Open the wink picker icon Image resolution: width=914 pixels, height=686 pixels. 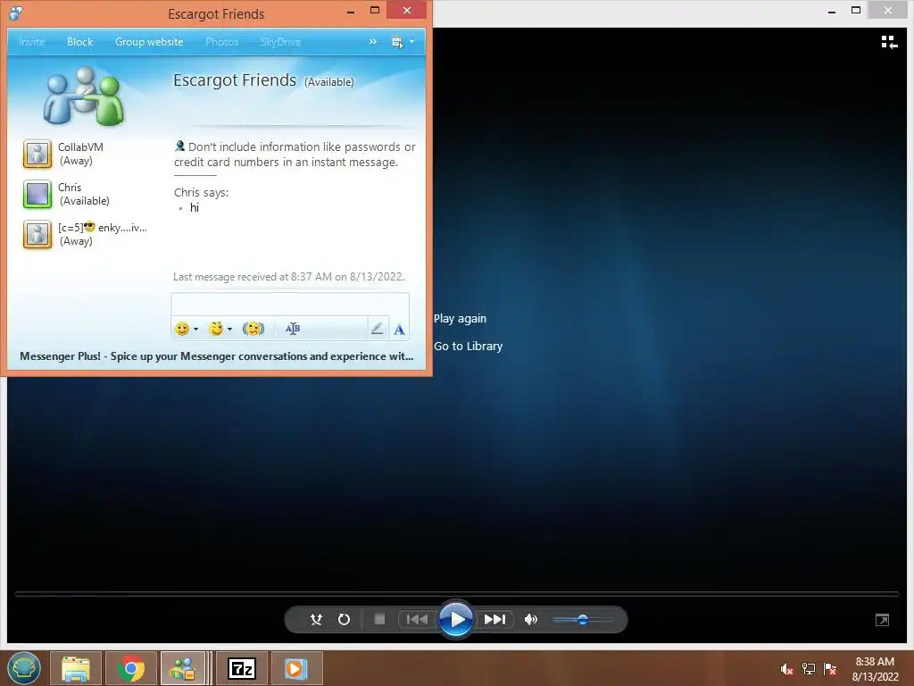[216, 329]
